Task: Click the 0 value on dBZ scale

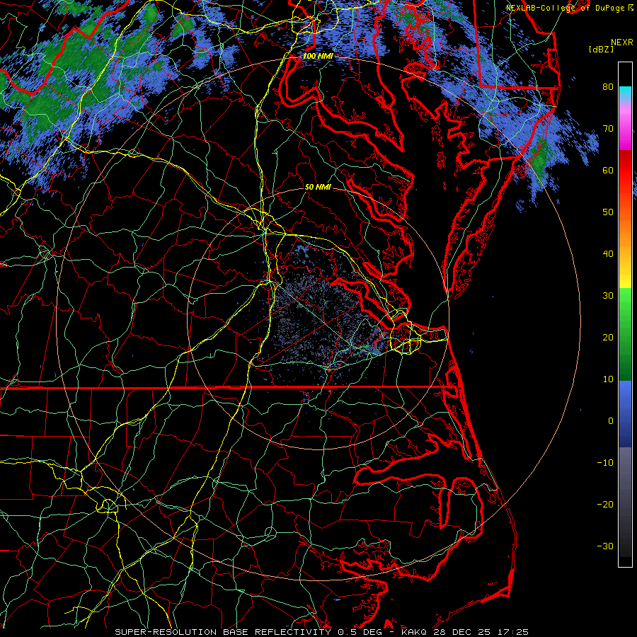Action: [x=611, y=421]
